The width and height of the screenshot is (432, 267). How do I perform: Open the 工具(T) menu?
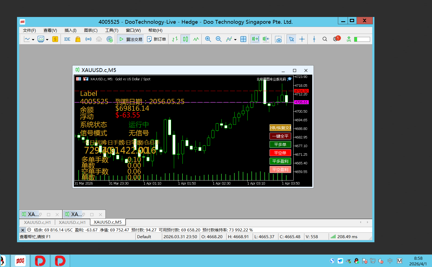pos(112,30)
